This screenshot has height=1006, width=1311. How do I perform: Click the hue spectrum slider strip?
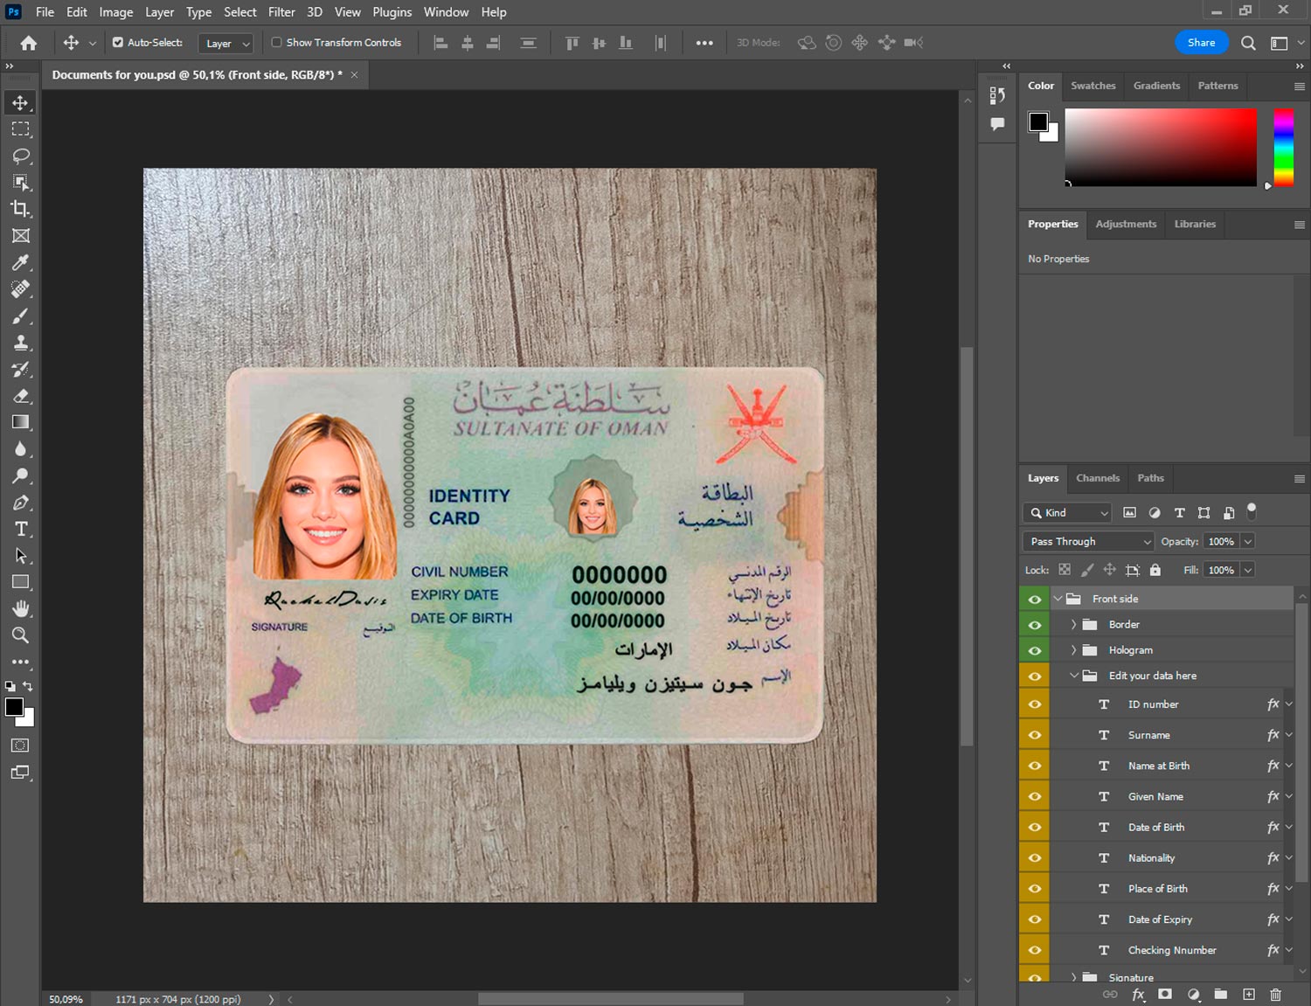(1282, 147)
